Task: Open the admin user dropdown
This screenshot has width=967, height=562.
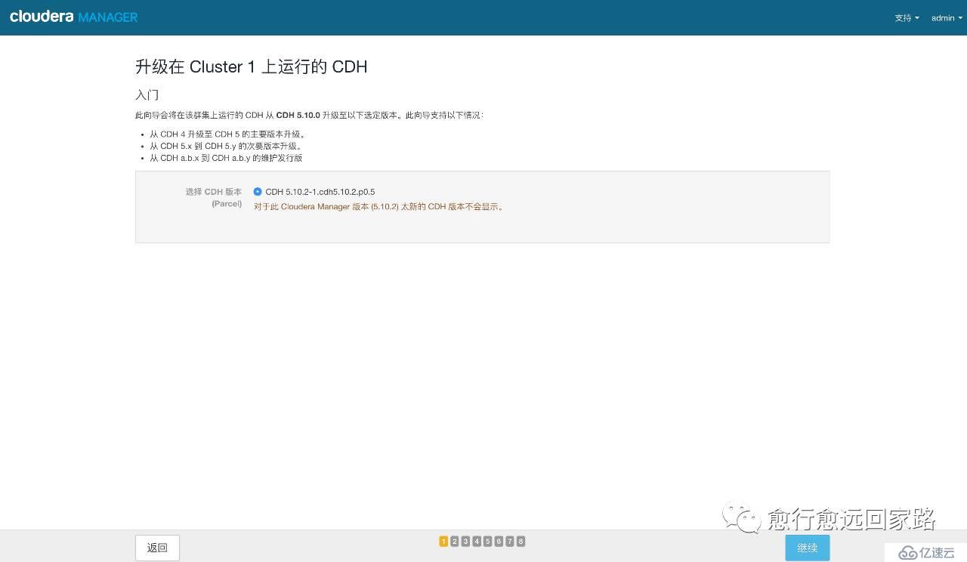Action: [947, 18]
